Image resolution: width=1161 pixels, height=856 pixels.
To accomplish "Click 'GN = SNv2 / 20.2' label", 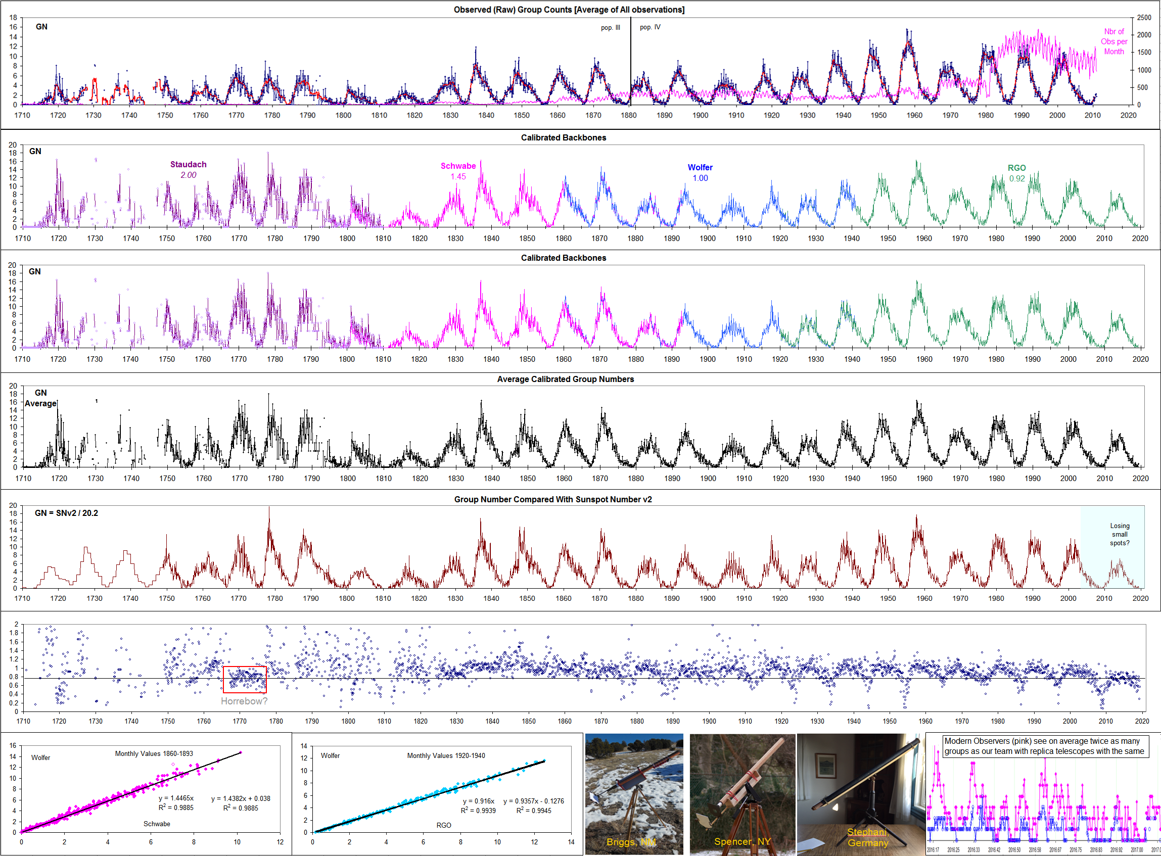I will [x=66, y=513].
